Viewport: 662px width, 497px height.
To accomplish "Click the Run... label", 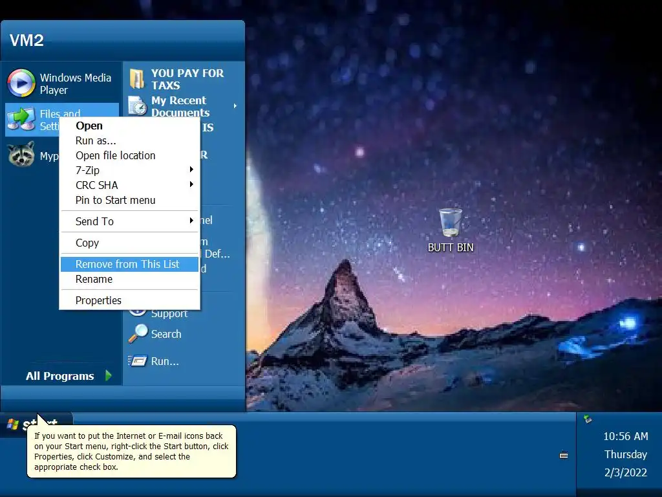I will pos(165,361).
